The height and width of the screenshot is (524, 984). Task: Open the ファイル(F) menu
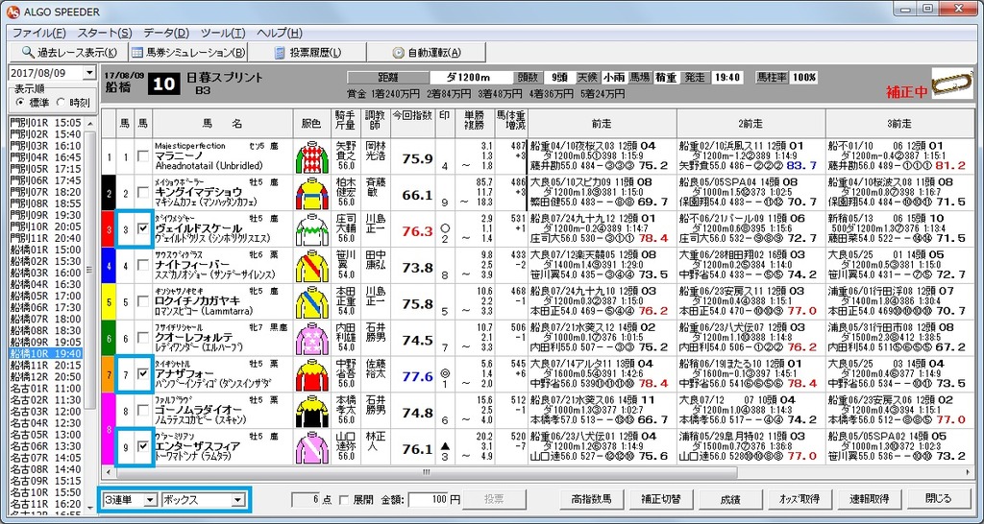point(38,34)
